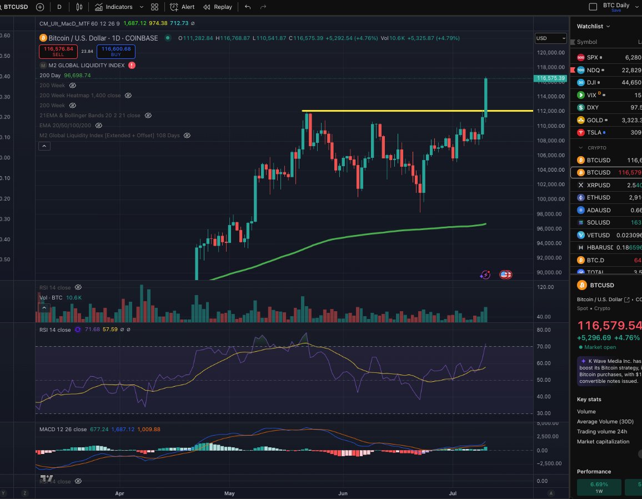
Task: Click the US flag economic events icon
Action: pyautogui.click(x=505, y=274)
